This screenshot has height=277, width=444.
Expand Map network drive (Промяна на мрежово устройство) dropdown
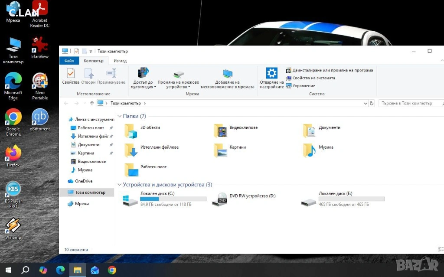pyautogui.click(x=178, y=85)
